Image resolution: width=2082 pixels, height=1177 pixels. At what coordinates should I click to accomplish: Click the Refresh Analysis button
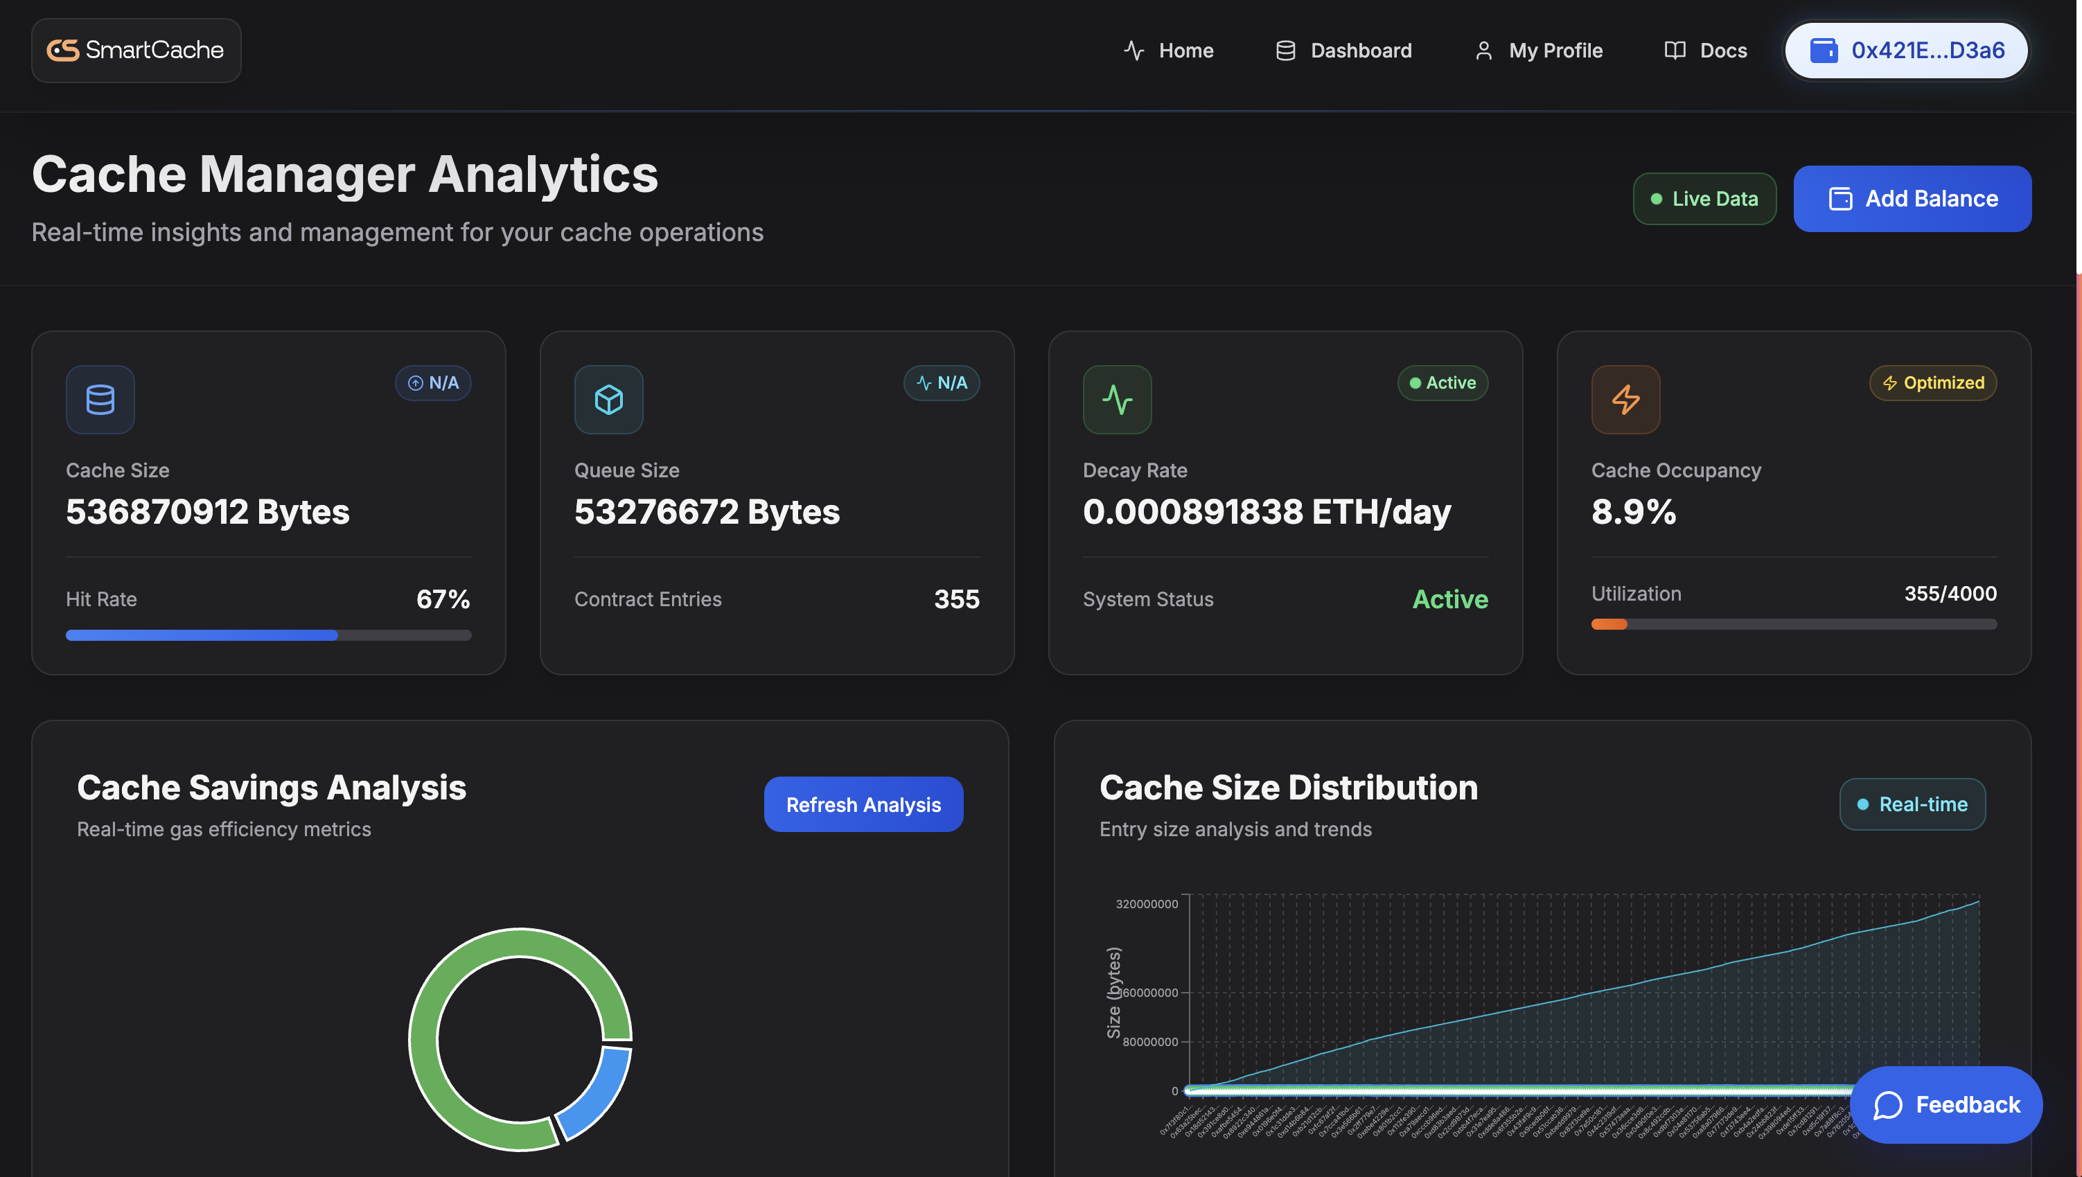coord(863,804)
